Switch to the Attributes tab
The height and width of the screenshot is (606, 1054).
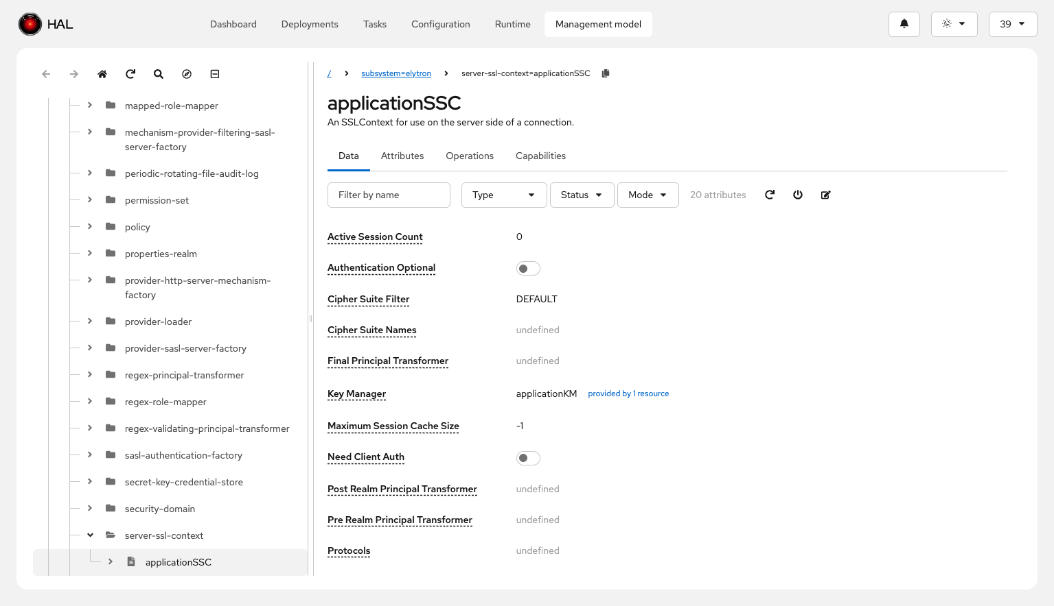click(x=402, y=156)
